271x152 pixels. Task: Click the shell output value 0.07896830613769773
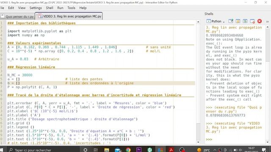pos(226,115)
